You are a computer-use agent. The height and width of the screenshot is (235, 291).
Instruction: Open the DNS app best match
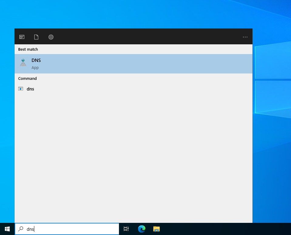click(134, 64)
